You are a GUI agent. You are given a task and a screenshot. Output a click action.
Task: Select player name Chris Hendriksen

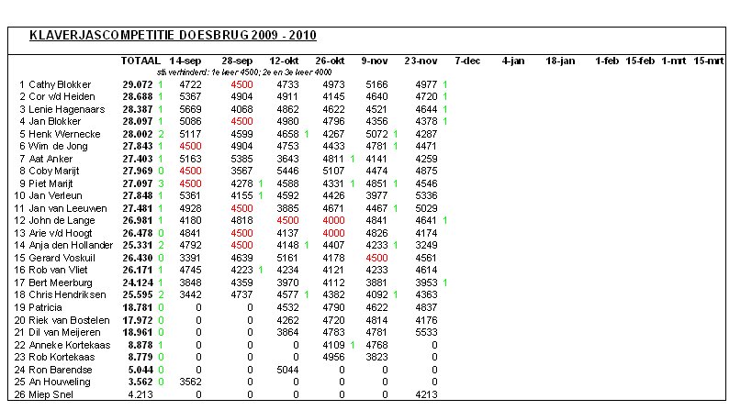(70, 294)
